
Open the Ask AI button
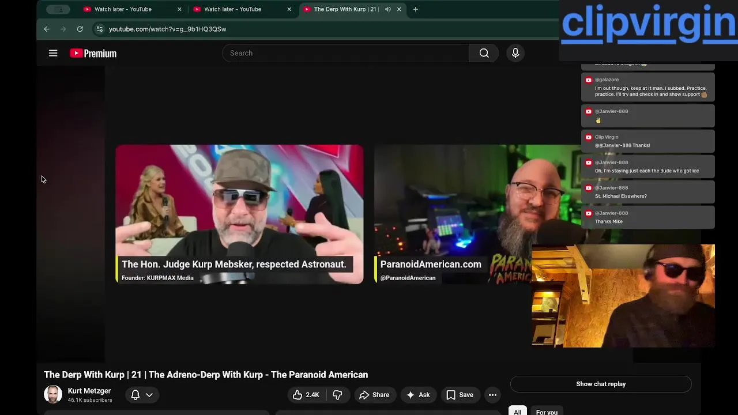[x=418, y=395]
